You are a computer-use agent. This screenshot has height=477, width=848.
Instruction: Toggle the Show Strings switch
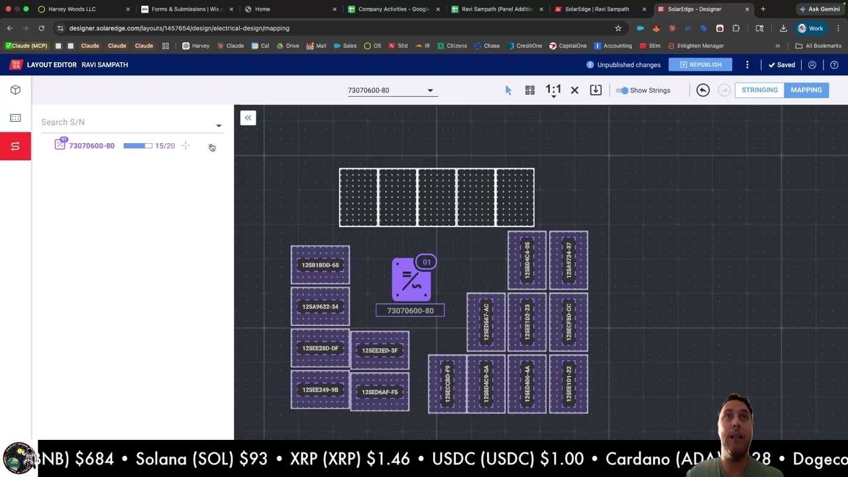622,90
